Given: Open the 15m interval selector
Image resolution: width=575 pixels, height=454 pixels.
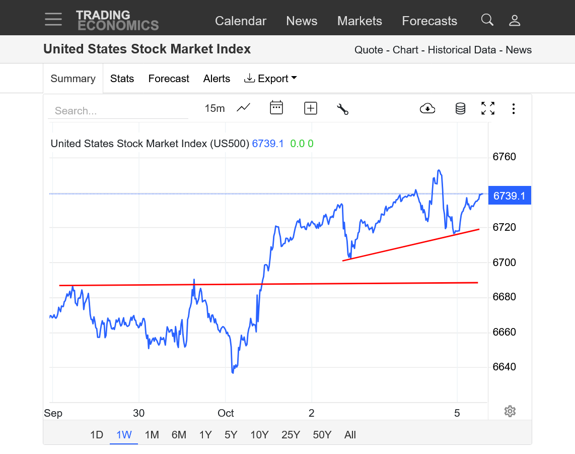Looking at the screenshot, I should pyautogui.click(x=214, y=108).
